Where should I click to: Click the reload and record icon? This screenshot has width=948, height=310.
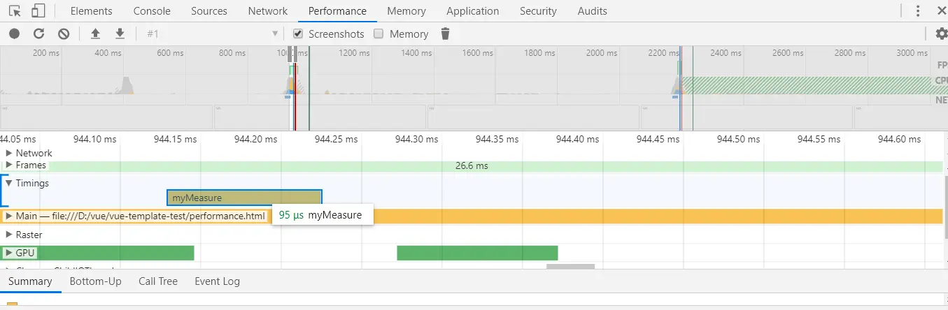[x=39, y=34]
